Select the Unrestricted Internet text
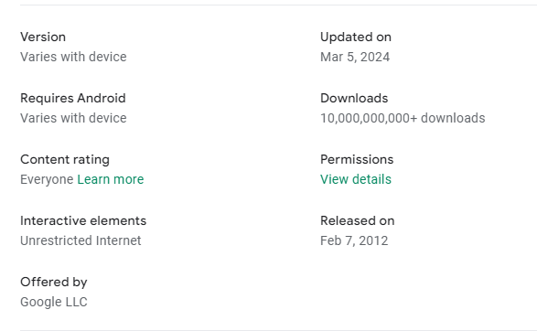The height and width of the screenshot is (331, 537). 81,240
